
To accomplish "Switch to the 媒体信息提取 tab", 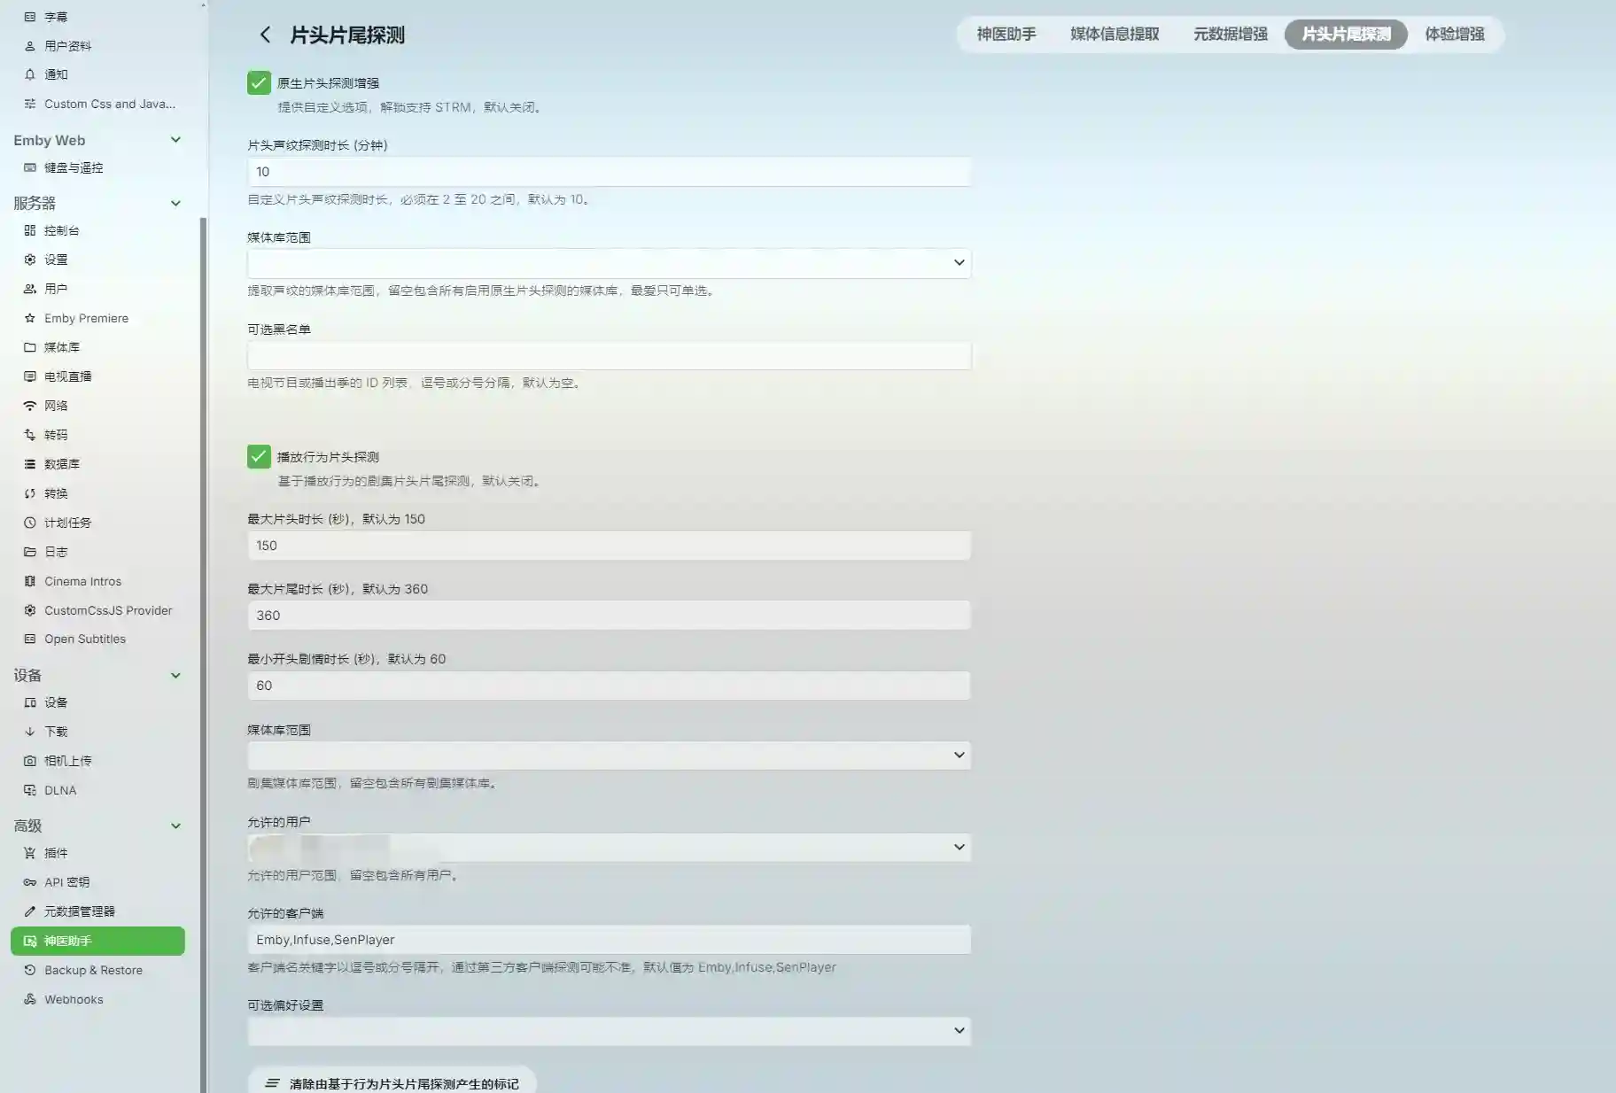I will pos(1114,35).
